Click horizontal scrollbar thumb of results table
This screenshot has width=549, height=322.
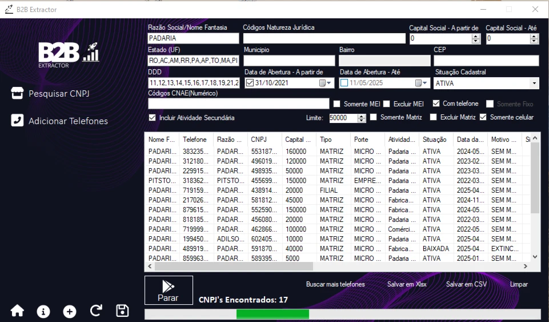coord(234,267)
